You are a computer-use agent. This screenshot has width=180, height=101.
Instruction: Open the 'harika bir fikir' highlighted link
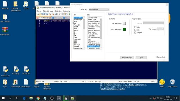[135, 85]
